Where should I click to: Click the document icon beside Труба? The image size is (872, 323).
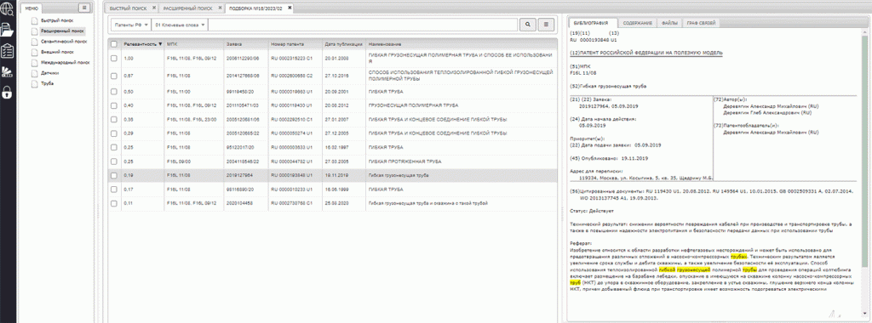pos(35,84)
